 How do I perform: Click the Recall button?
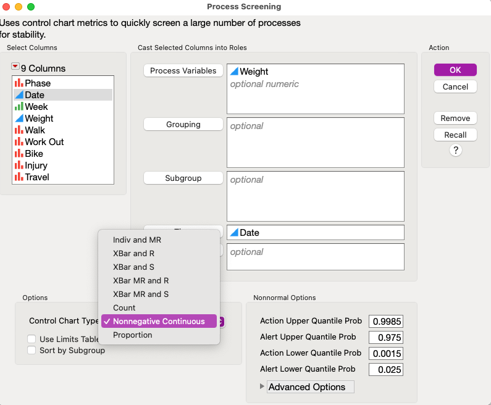(455, 135)
